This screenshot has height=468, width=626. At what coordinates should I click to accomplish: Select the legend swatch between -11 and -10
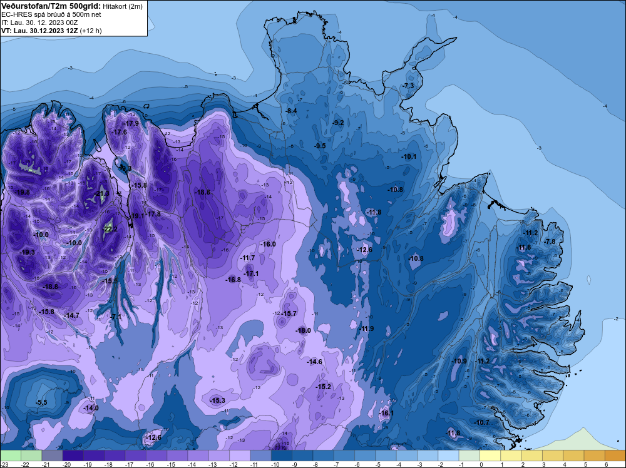tap(260, 455)
